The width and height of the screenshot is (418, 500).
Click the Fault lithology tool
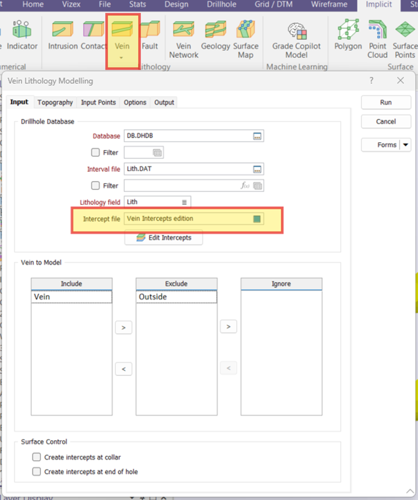click(149, 35)
